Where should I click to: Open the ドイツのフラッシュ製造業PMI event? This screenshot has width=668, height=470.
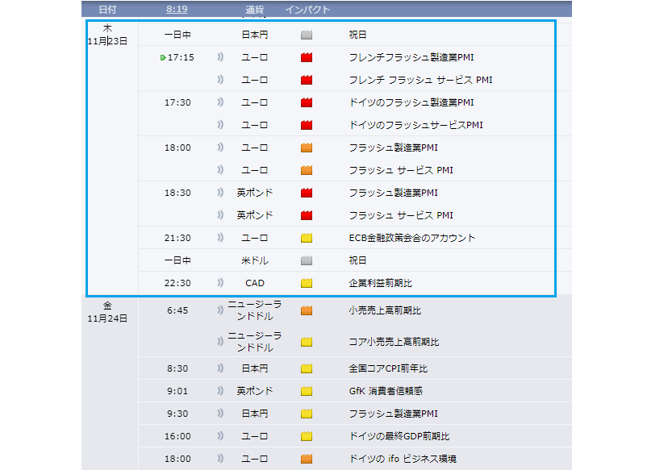click(x=411, y=102)
